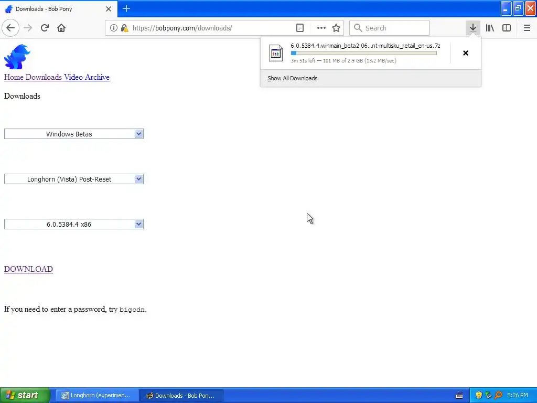Click the Bob Pony blue pony logo
537x403 pixels.
pyautogui.click(x=17, y=57)
